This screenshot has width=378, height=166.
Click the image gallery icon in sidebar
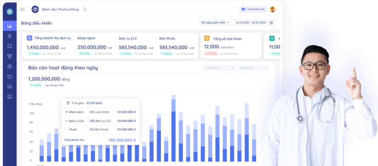pos(10,86)
